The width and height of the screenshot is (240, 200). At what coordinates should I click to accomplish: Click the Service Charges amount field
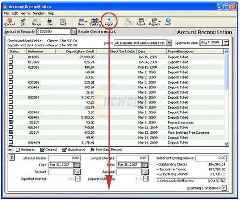(132, 158)
